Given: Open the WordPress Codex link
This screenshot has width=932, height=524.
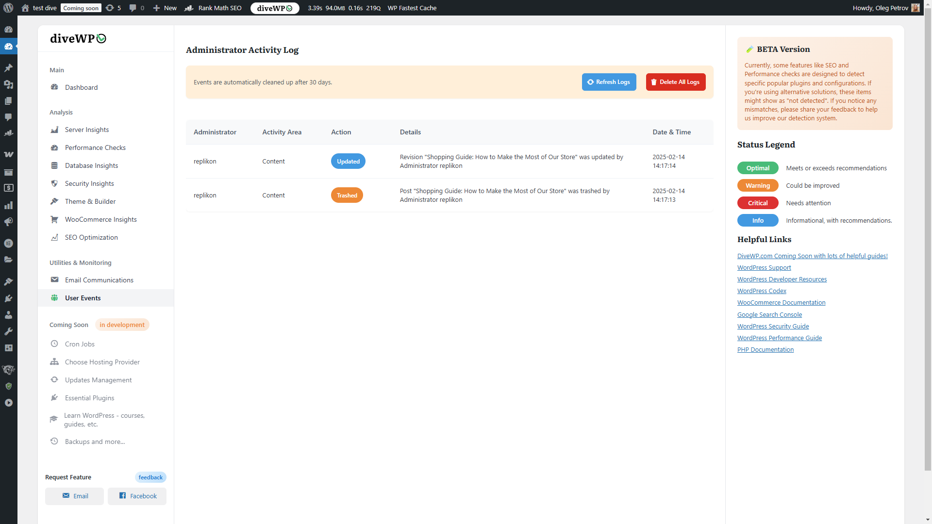Looking at the screenshot, I should pos(761,291).
